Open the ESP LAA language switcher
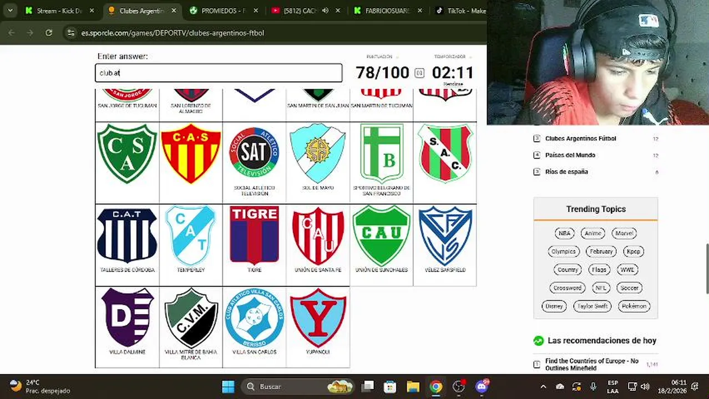Viewport: 709px width, 399px height. click(612, 387)
